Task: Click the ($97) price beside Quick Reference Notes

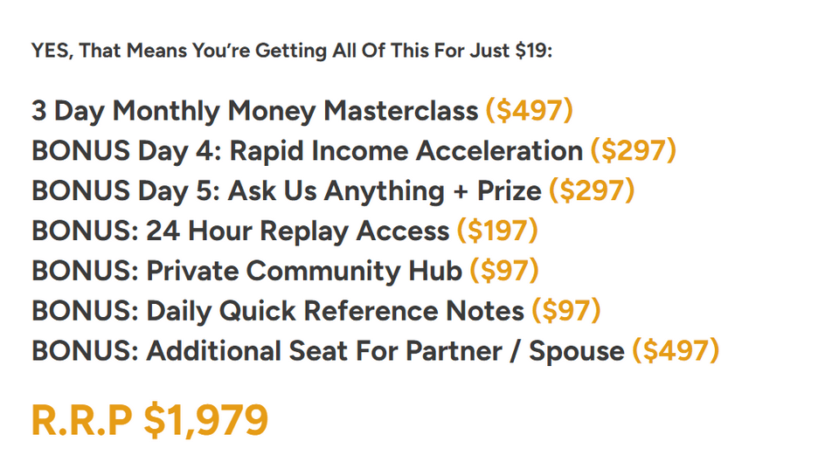Action: pyautogui.click(x=566, y=311)
